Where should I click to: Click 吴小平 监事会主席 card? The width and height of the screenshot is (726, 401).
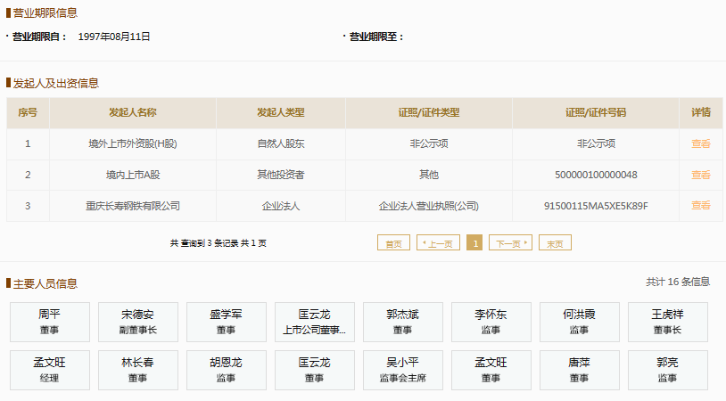402,370
